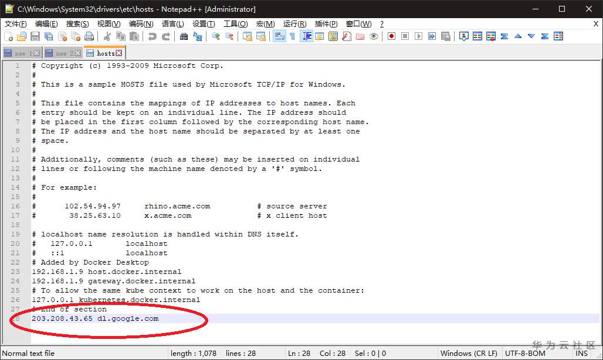Click the Save Recorded Macro icon
Image resolution: width=603 pixels, height=360 pixels.
click(446, 36)
